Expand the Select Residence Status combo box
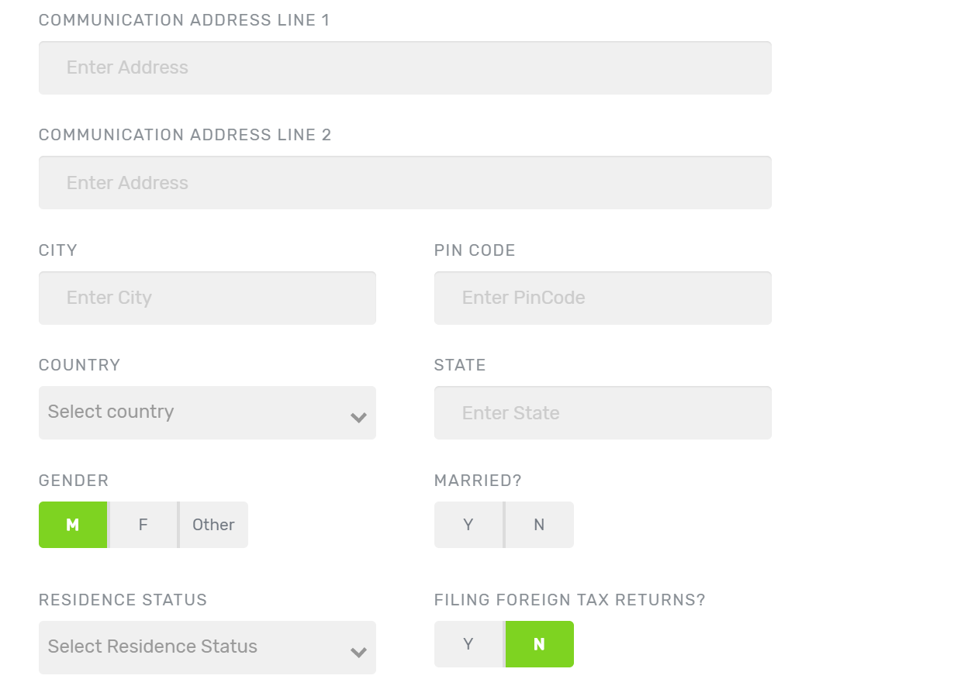 [194, 647]
